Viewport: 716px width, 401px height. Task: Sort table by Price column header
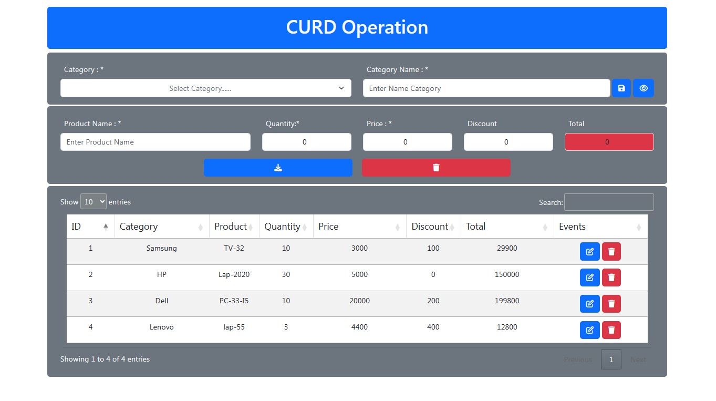[359, 227]
